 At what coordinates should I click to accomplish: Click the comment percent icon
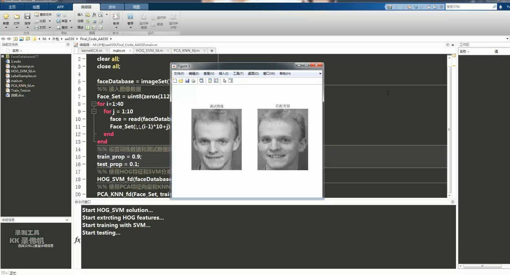click(x=88, y=21)
